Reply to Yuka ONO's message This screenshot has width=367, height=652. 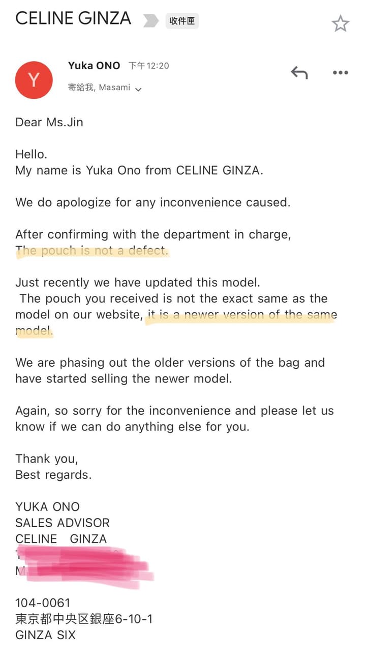tap(299, 73)
